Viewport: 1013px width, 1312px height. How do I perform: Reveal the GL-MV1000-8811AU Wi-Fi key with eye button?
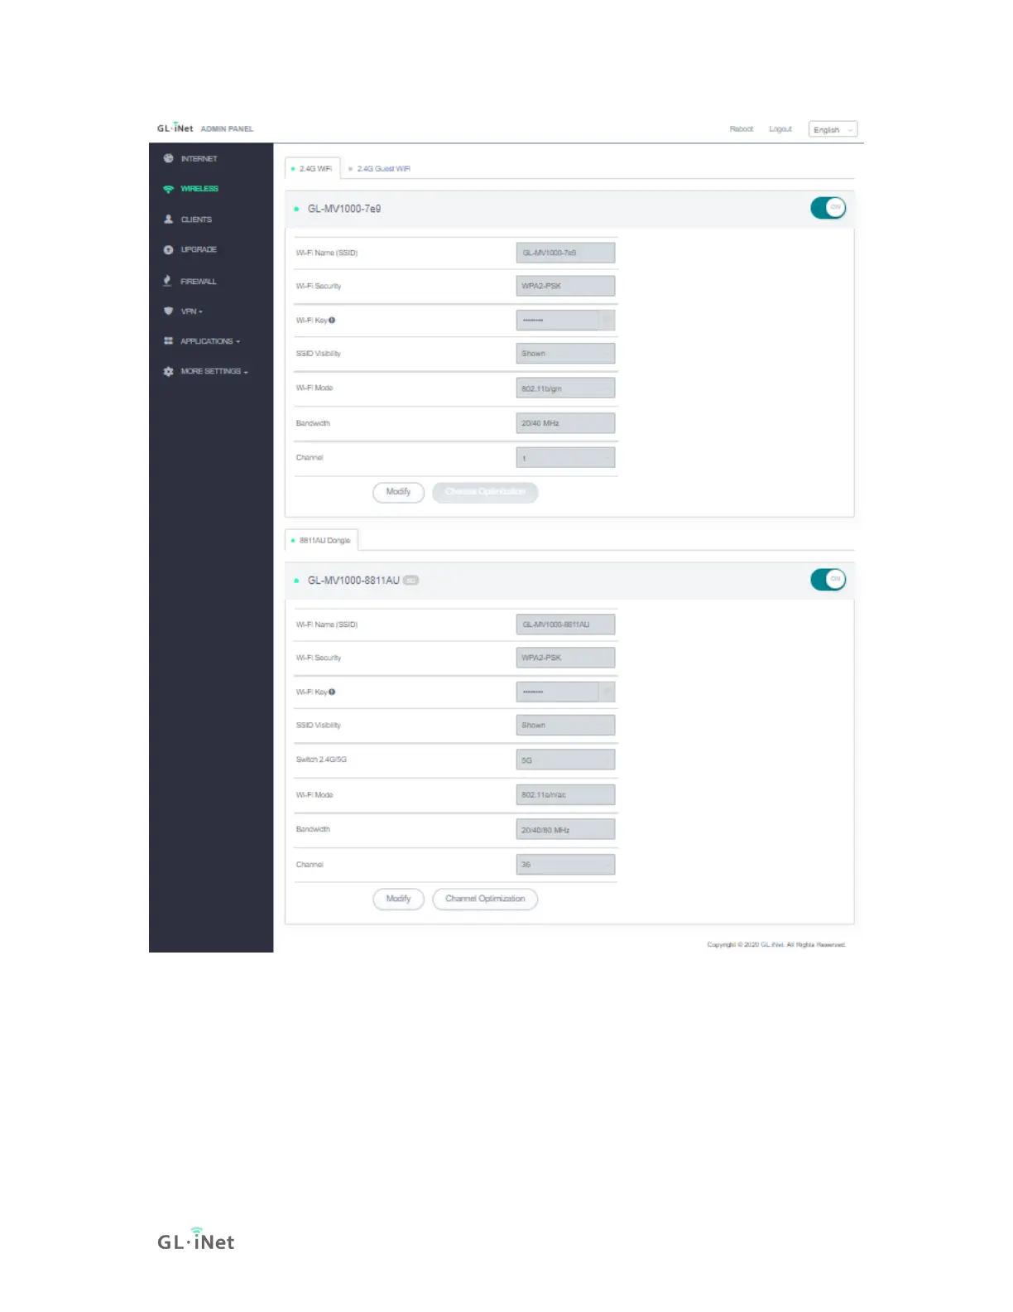pyautogui.click(x=607, y=692)
